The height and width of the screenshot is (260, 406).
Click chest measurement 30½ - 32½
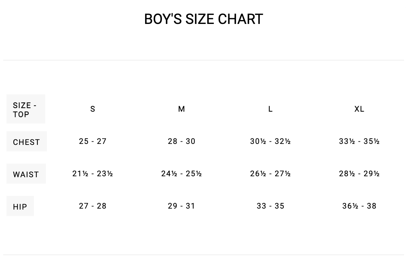[271, 141]
